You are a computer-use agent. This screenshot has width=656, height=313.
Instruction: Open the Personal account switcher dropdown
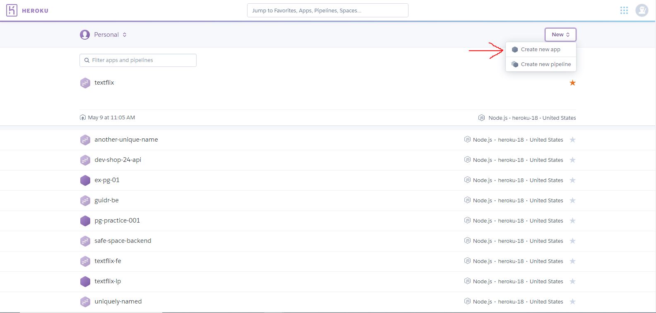pyautogui.click(x=103, y=35)
